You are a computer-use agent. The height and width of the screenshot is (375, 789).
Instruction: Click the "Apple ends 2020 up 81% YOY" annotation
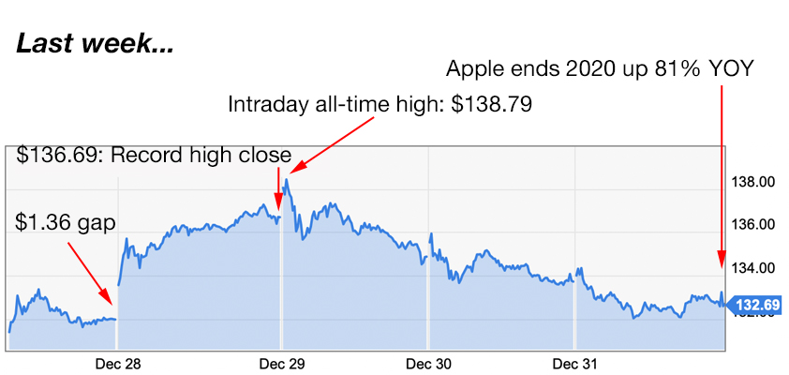(599, 69)
